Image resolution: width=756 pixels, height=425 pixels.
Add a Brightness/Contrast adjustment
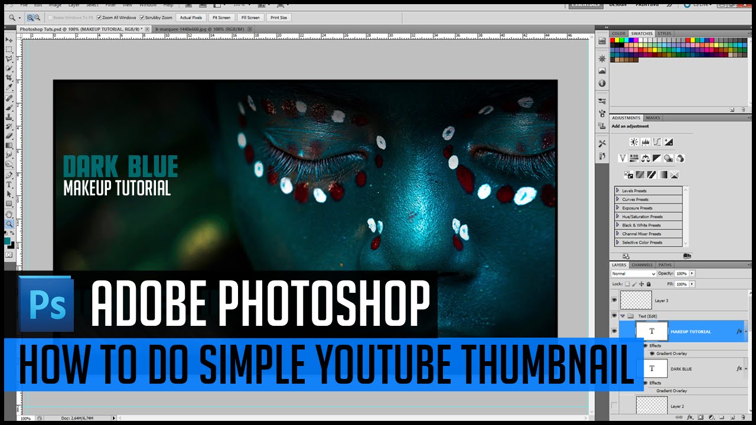634,142
